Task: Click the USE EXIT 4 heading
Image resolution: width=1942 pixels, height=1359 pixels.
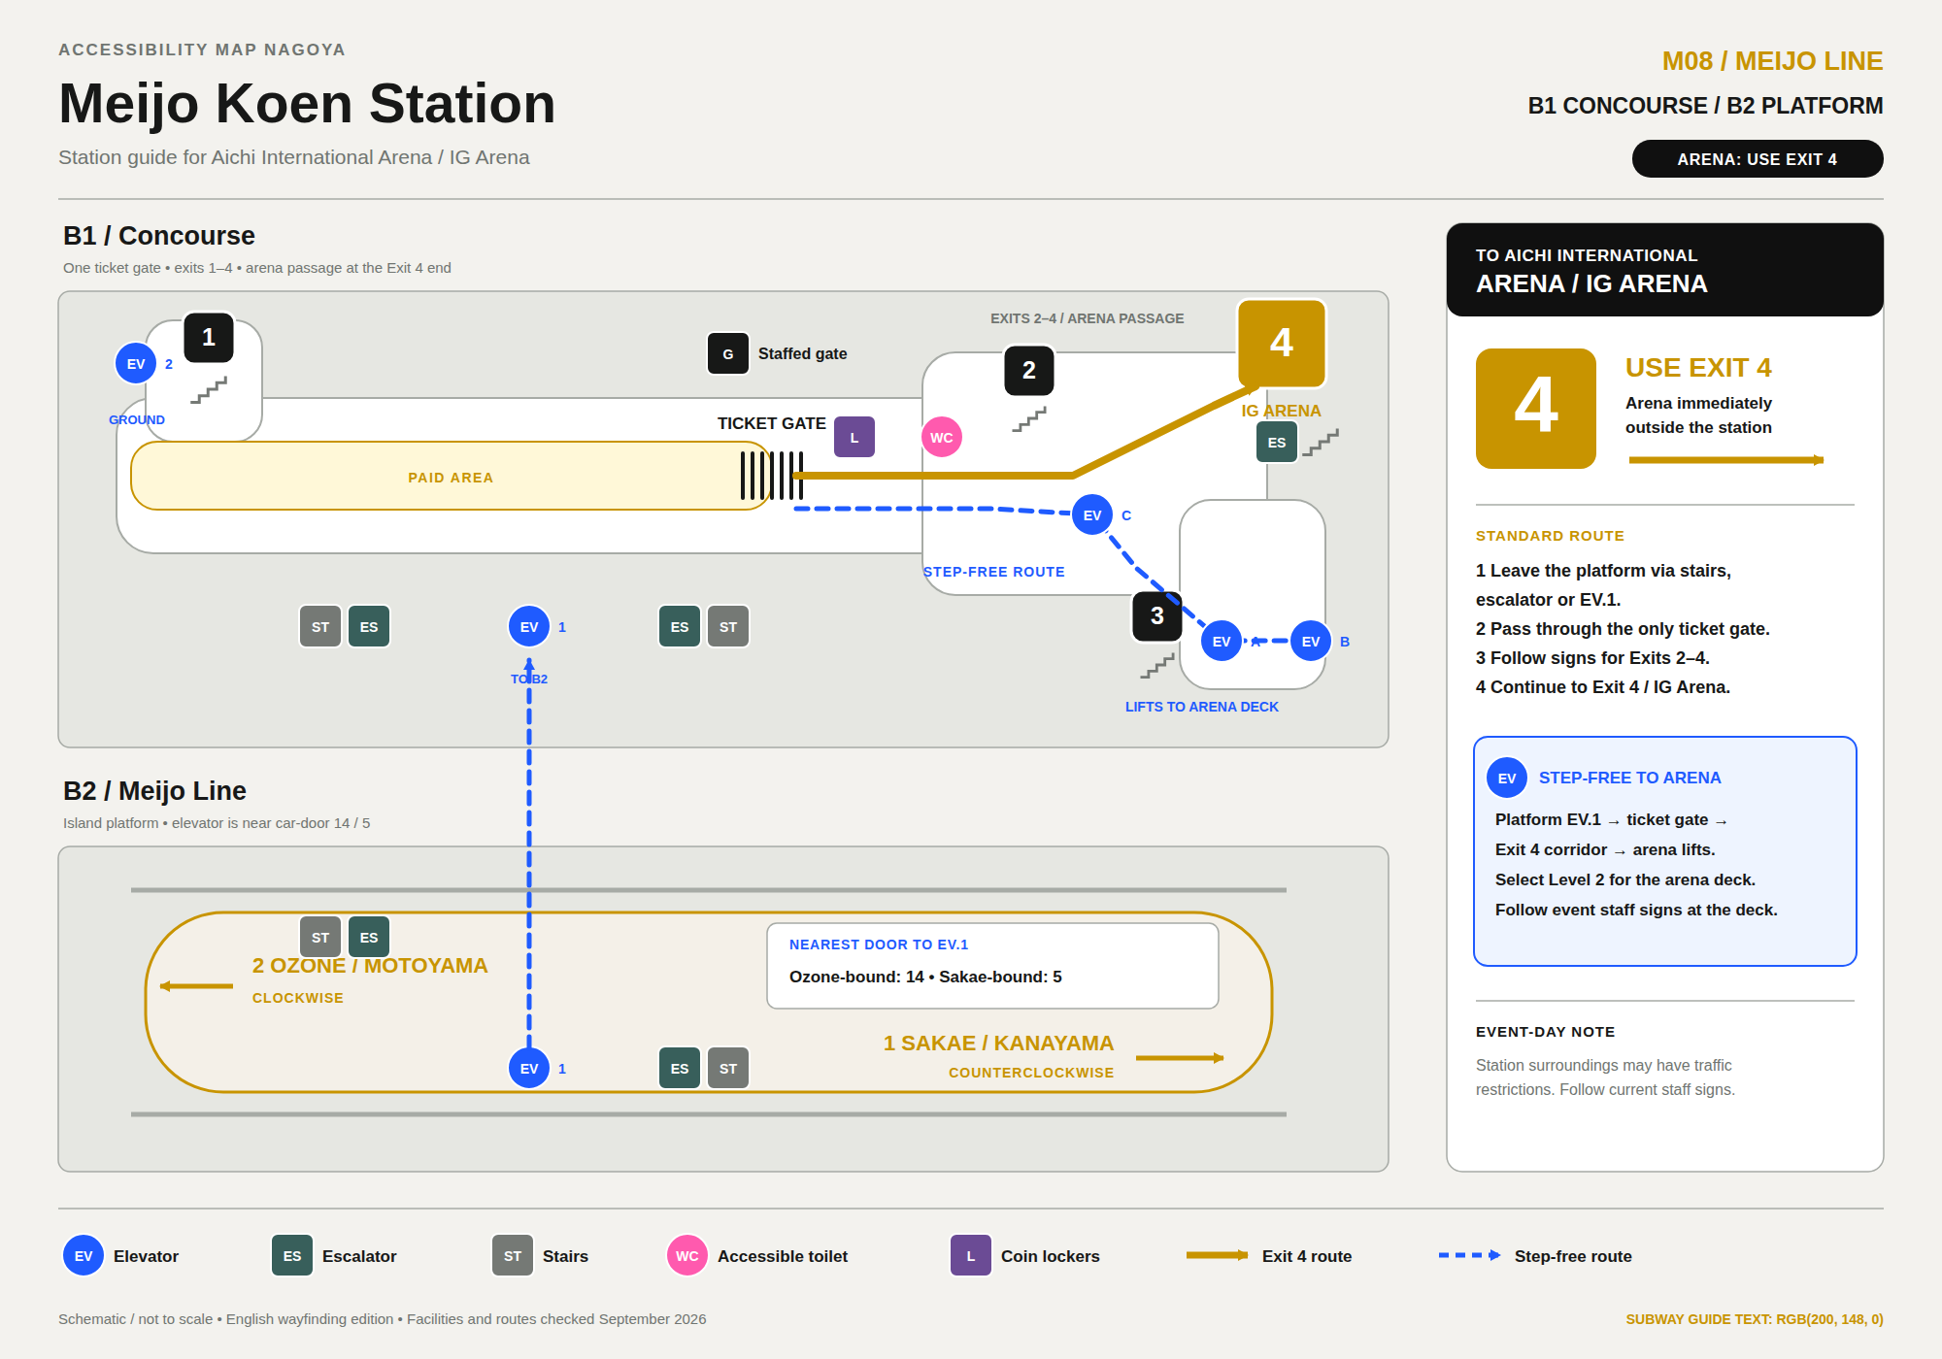Action: pyautogui.click(x=1698, y=368)
